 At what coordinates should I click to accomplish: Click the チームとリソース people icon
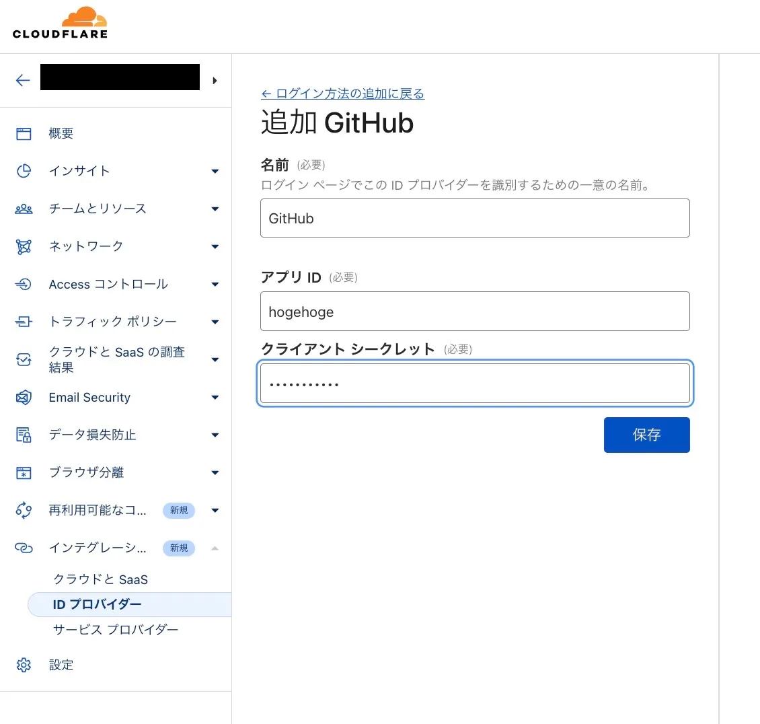coord(24,209)
